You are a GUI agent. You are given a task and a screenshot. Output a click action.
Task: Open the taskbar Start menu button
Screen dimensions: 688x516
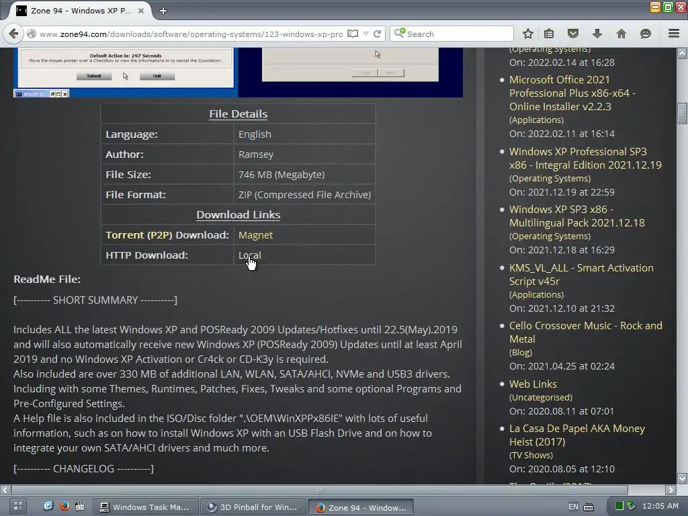point(17,507)
